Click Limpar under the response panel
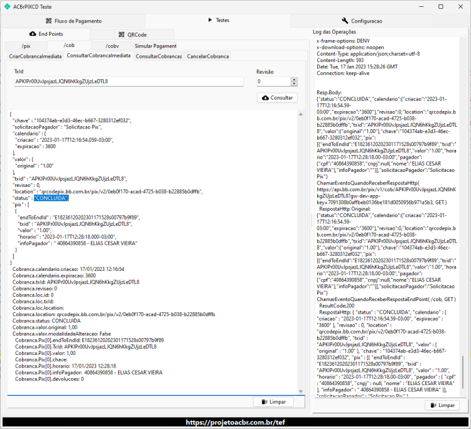Screen dimensions: 471x429 coord(273,401)
